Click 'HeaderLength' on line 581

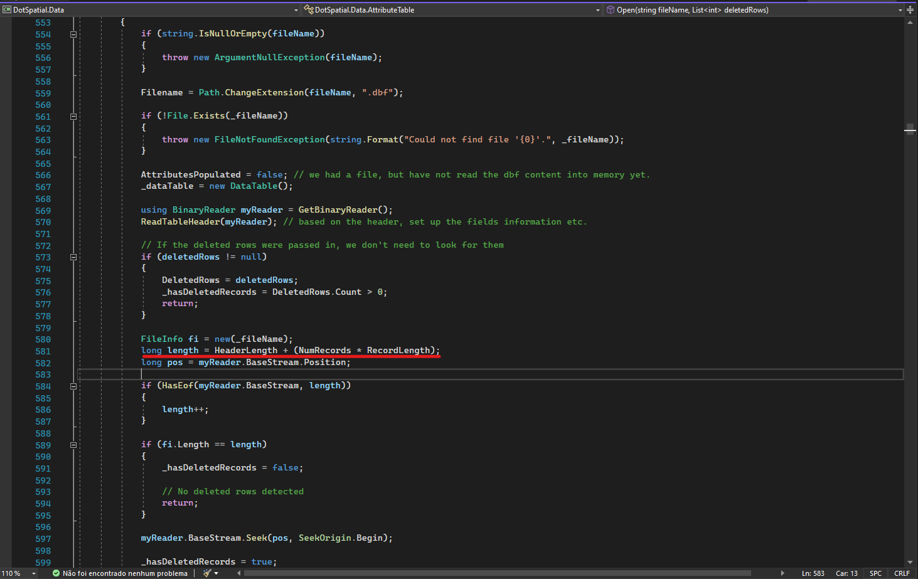click(x=246, y=350)
